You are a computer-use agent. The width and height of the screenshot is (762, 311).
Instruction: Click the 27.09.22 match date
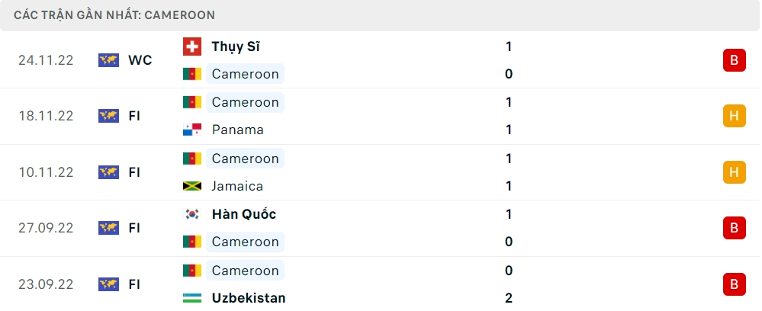pyautogui.click(x=46, y=228)
